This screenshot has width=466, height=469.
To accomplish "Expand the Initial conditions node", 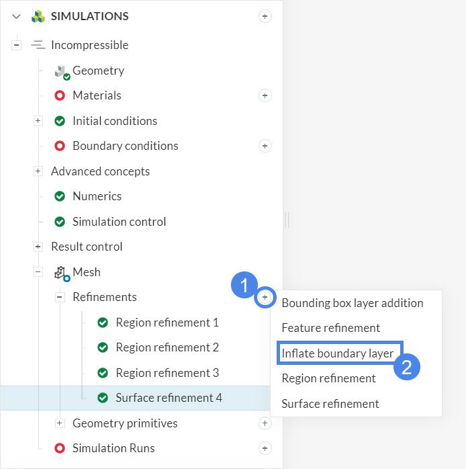I will point(38,121).
